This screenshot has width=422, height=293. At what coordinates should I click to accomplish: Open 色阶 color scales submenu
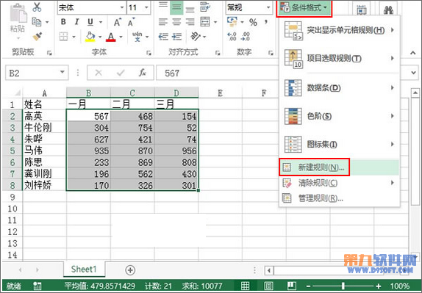click(x=339, y=116)
